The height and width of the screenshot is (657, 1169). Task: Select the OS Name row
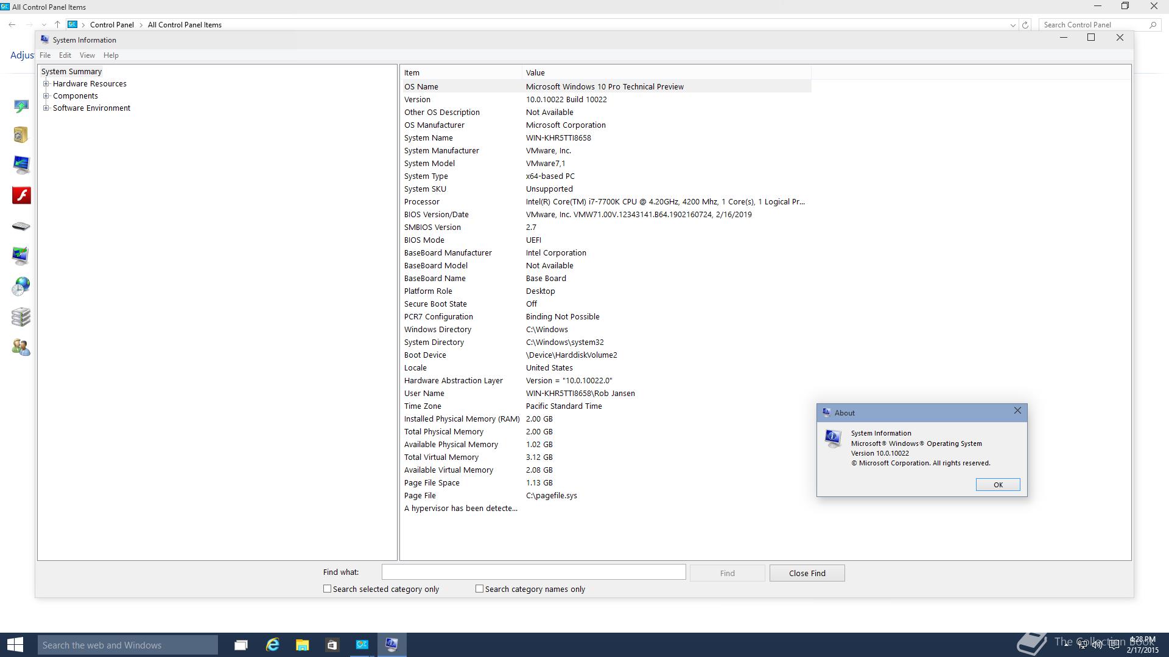pyautogui.click(x=606, y=86)
